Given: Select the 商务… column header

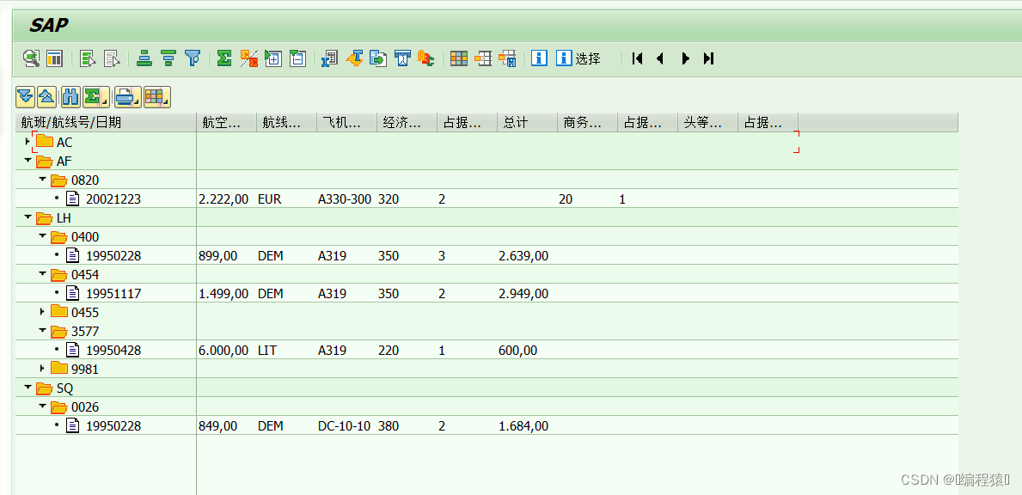Looking at the screenshot, I should coord(587,122).
